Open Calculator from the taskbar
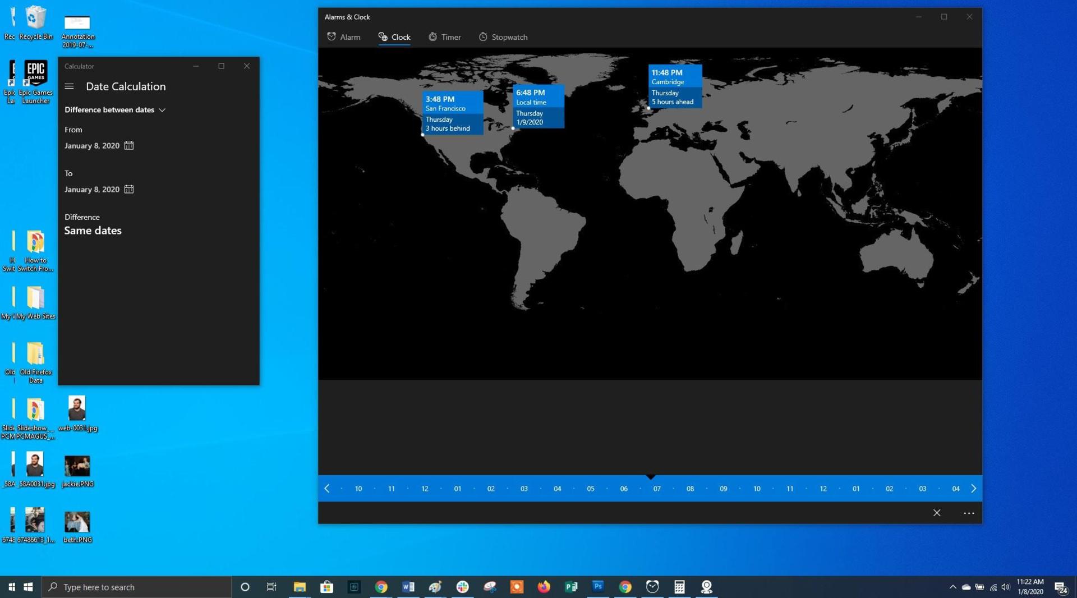Viewport: 1077px width, 598px height. point(679,587)
